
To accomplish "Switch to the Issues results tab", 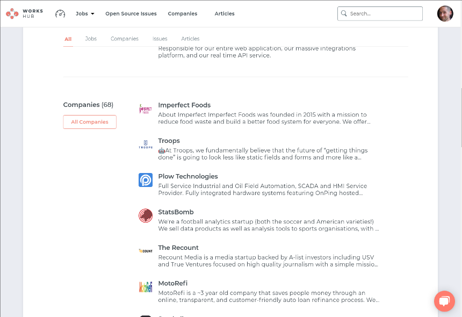I will click(x=160, y=39).
